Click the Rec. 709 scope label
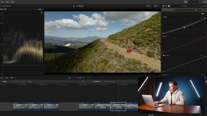The height and width of the screenshot is (116, 207). click(x=3, y=9)
